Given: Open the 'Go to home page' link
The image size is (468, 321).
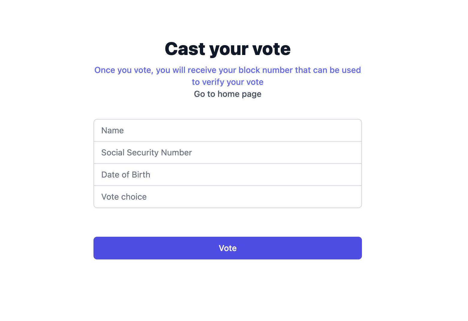Looking at the screenshot, I should pos(228,94).
